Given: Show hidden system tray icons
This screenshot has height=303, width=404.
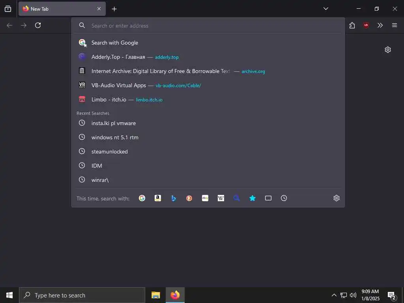Looking at the screenshot, I should tap(334, 295).
